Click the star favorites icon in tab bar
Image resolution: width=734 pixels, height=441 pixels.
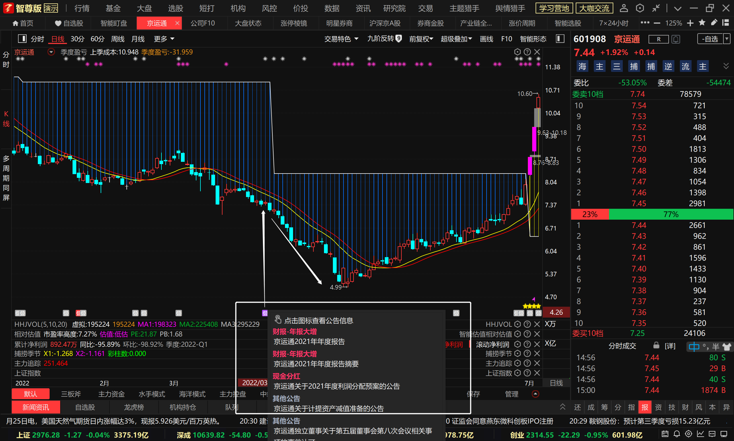702,23
